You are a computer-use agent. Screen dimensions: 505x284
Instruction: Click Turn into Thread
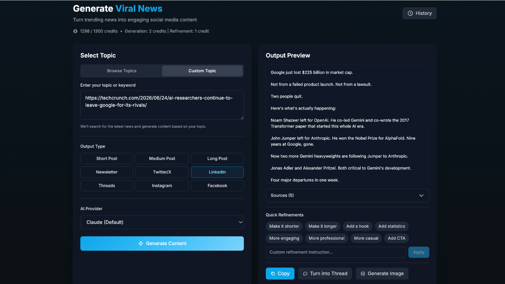click(x=325, y=274)
